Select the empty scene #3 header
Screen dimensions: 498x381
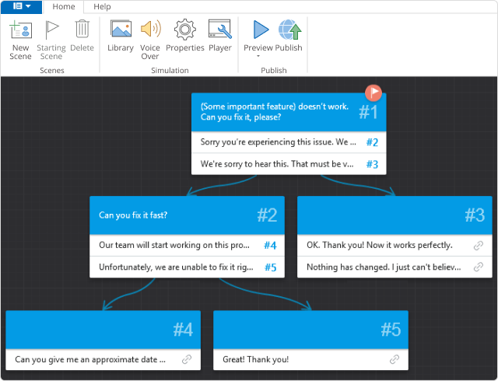395,215
